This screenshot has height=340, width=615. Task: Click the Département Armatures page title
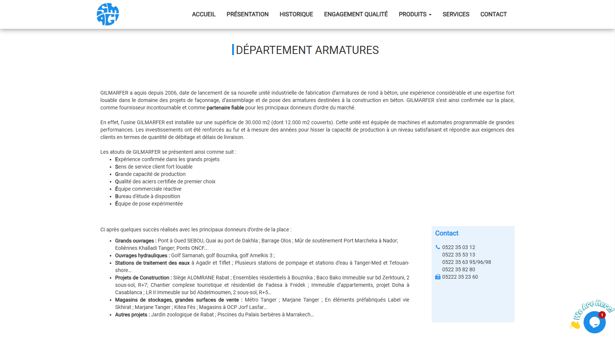pos(307,50)
